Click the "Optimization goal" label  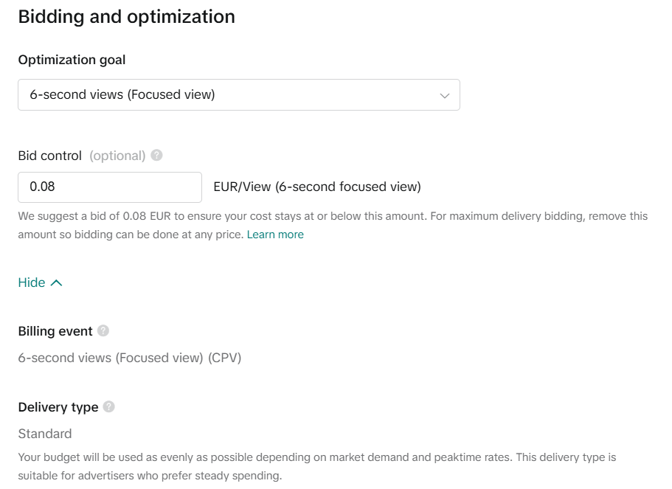pos(72,60)
